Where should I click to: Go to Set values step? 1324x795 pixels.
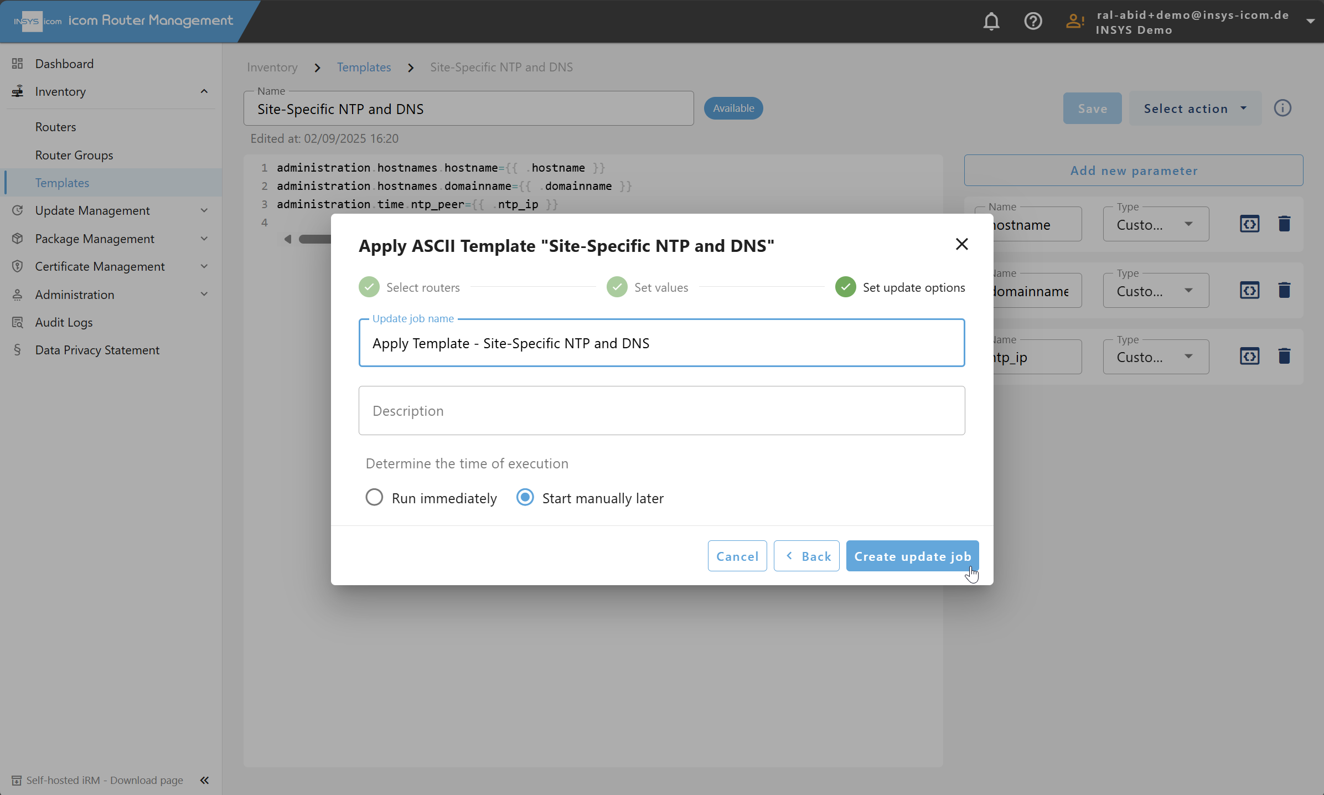click(x=648, y=287)
